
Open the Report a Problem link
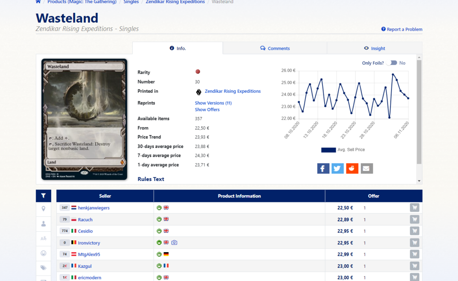(x=402, y=29)
